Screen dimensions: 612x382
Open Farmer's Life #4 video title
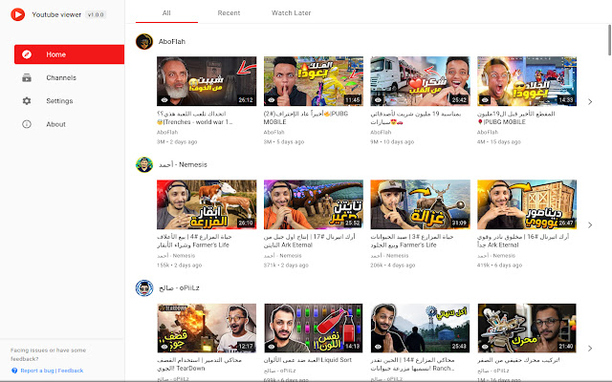click(x=194, y=241)
